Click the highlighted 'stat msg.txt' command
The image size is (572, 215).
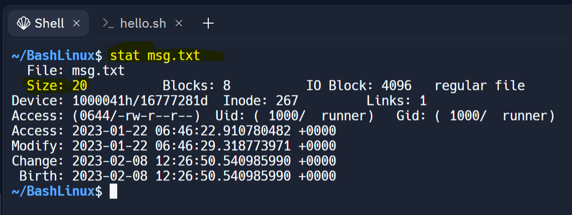[x=155, y=56]
